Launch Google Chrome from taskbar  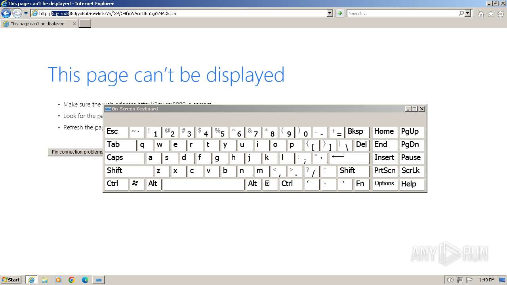pos(72,280)
